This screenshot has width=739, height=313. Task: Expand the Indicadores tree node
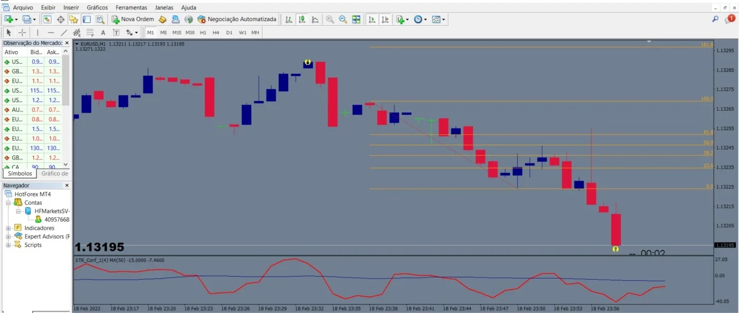pyautogui.click(x=8, y=228)
